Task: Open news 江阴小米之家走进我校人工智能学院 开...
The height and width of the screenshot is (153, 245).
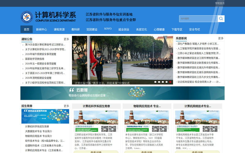Action: click(x=199, y=53)
